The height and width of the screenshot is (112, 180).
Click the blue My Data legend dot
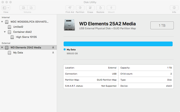point(65,49)
